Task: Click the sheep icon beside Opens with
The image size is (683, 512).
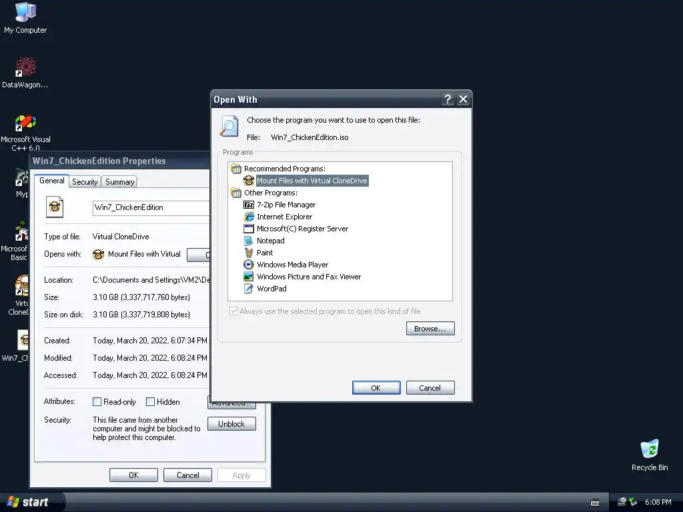Action: tap(99, 254)
